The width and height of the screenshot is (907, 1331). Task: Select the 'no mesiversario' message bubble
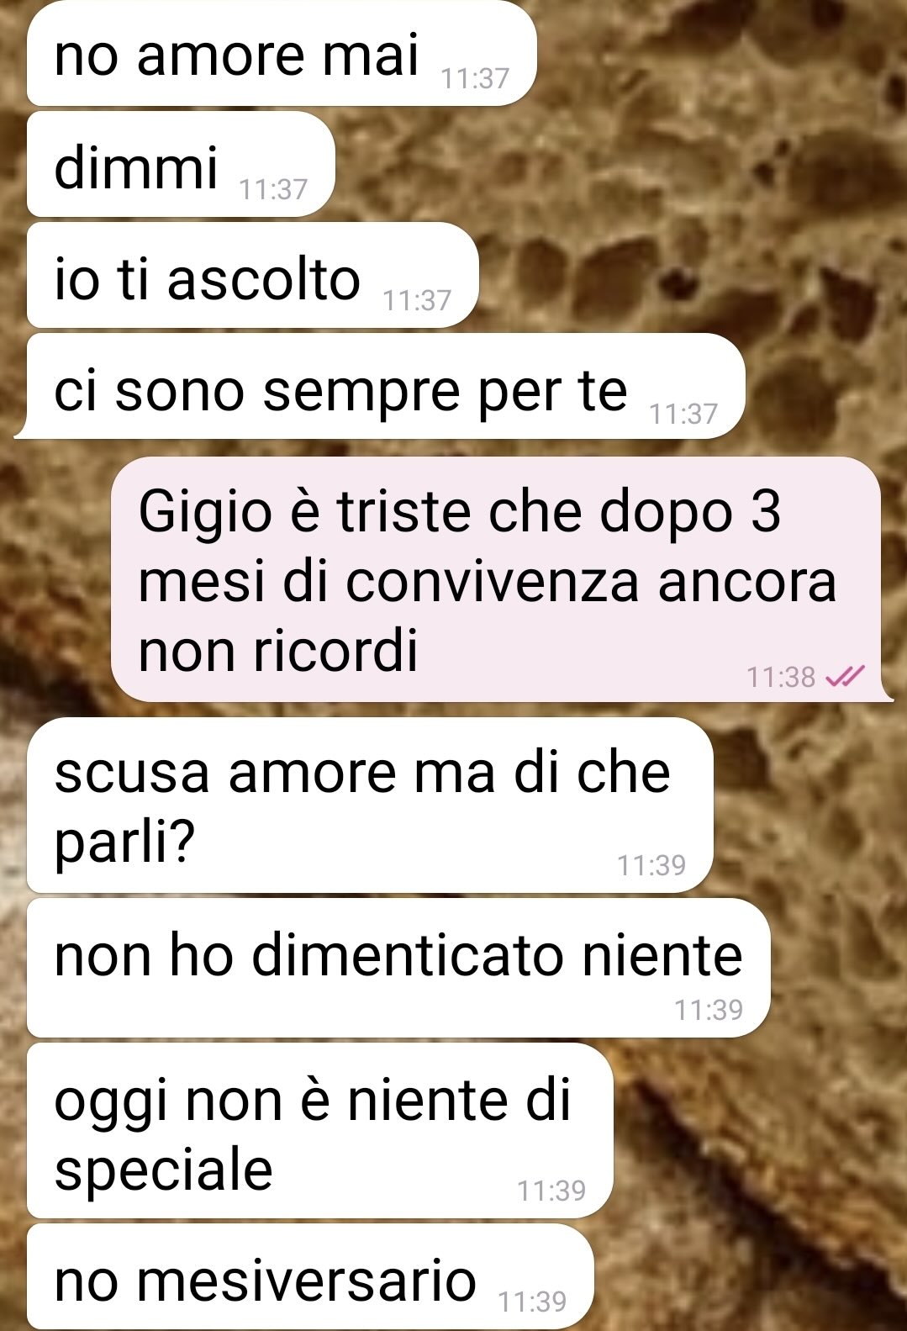(310, 1276)
